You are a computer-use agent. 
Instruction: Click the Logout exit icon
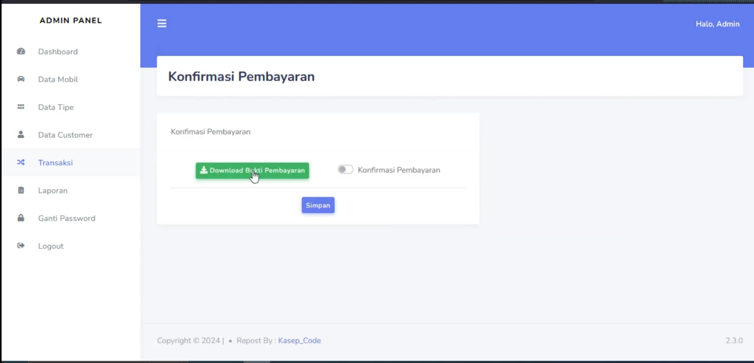pyautogui.click(x=21, y=246)
